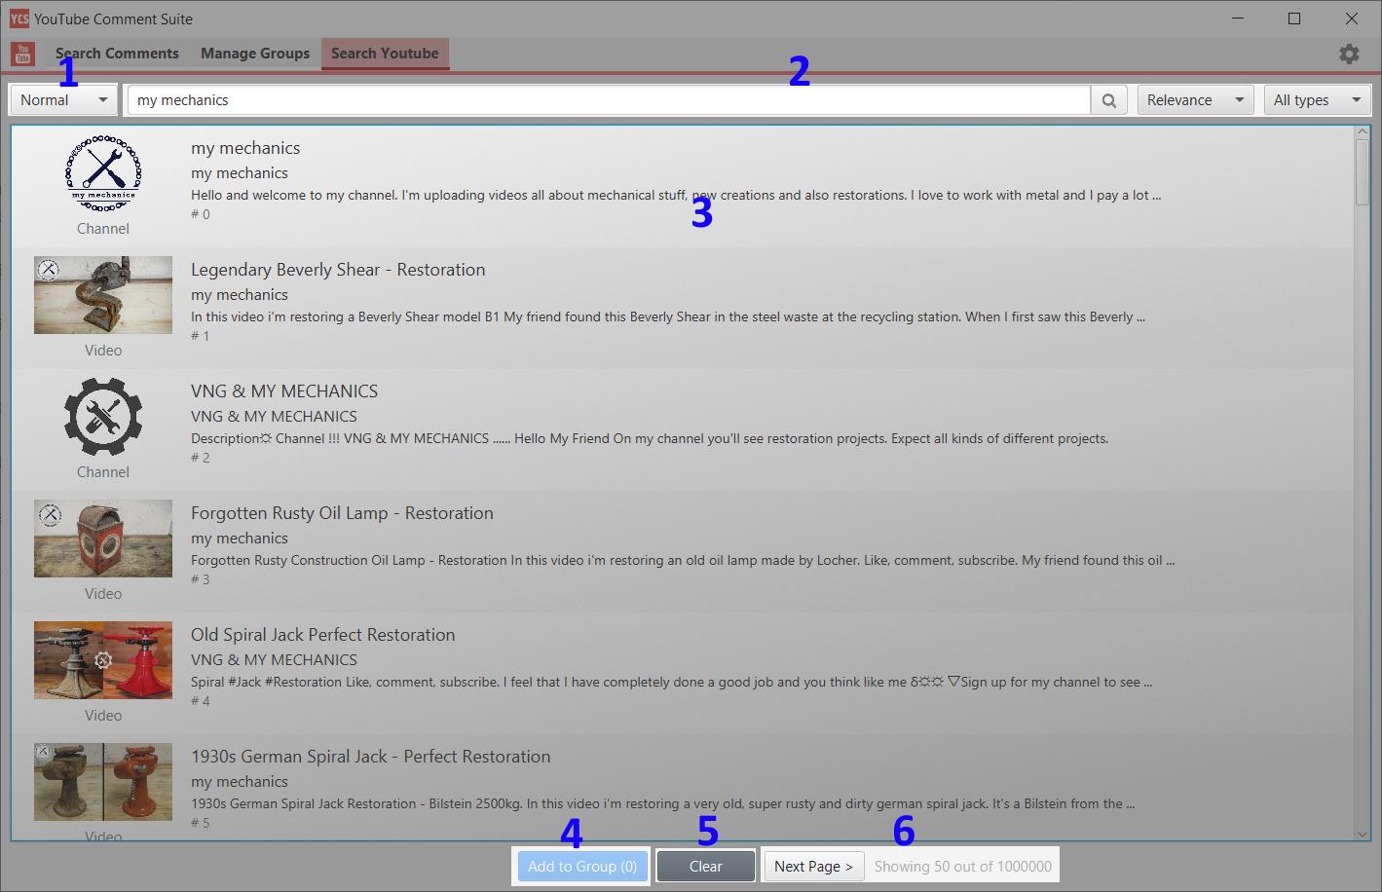
Task: Select the my mechanics channel logo thumbnail
Action: click(103, 173)
